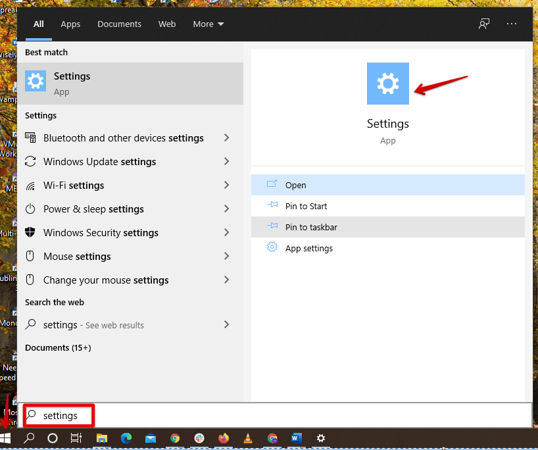Viewport: 538px width, 450px height.
Task: Choose Pin to taskbar
Action: tap(388, 227)
